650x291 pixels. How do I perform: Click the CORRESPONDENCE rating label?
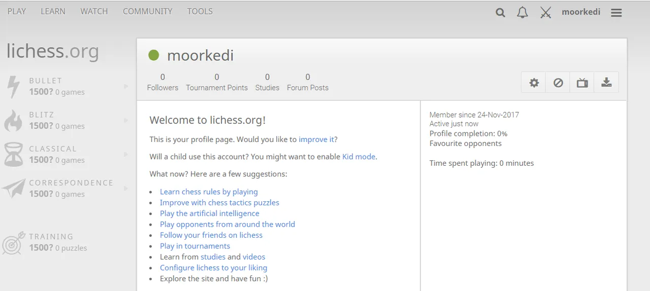coord(71,183)
